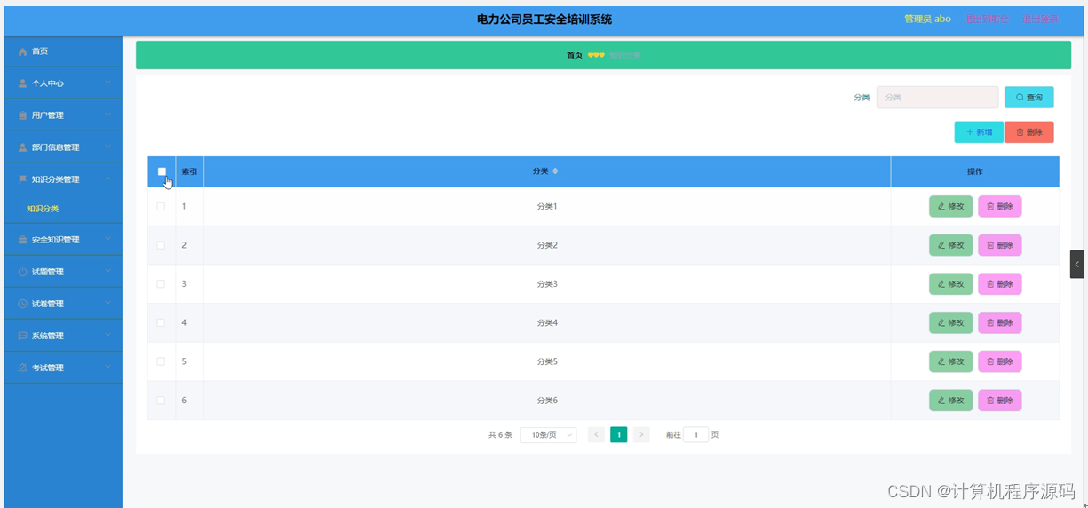Expand 部门信息管理 menu chevron
1088x508 pixels.
coord(107,147)
